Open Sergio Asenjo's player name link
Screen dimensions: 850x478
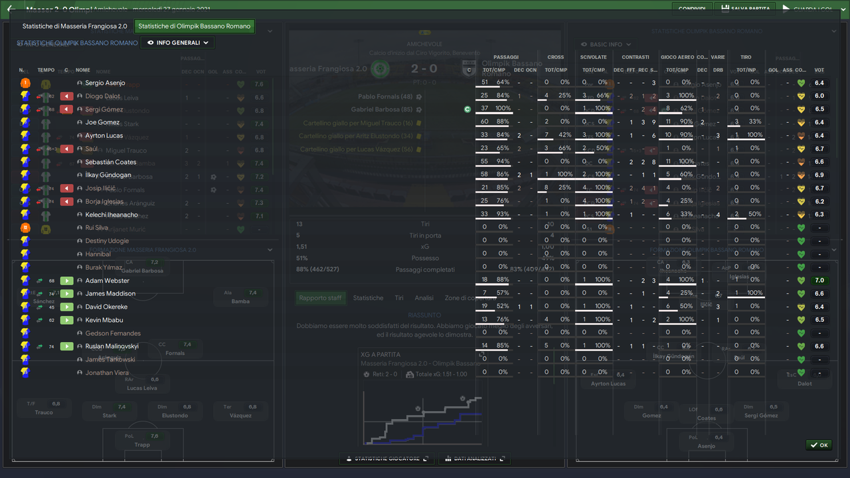105,83
